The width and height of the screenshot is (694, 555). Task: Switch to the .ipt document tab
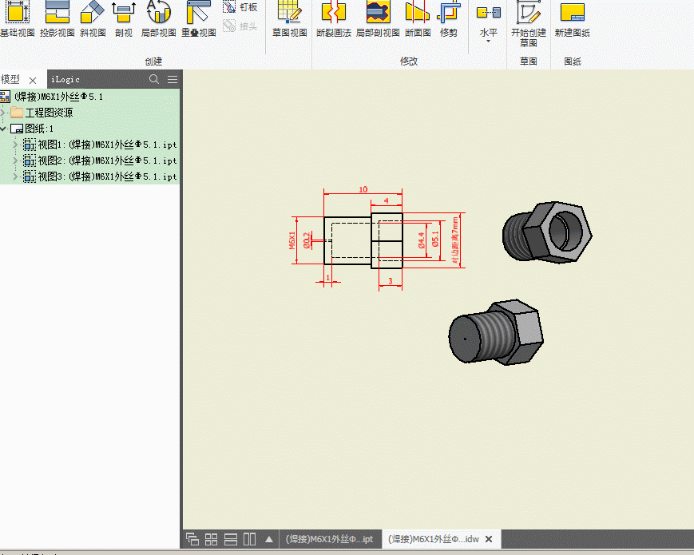[x=329, y=539]
